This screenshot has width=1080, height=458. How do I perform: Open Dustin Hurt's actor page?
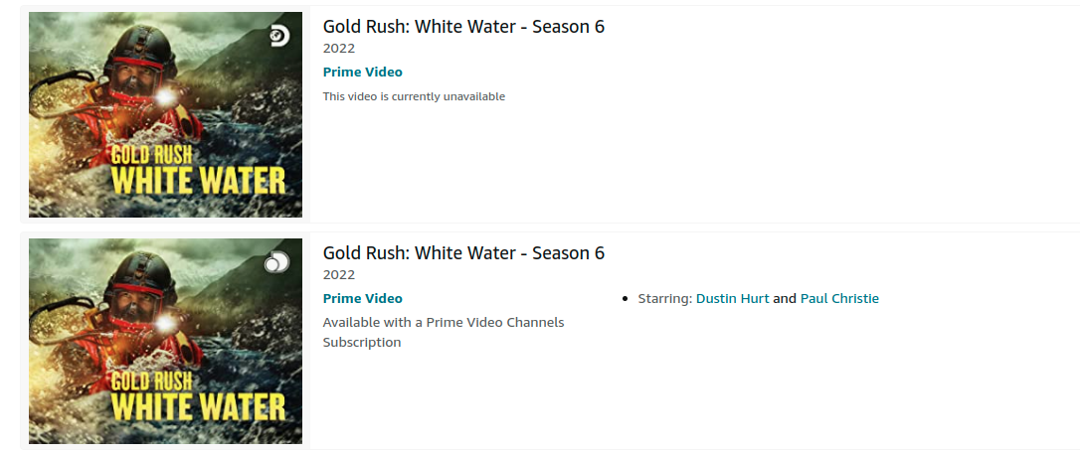(732, 299)
